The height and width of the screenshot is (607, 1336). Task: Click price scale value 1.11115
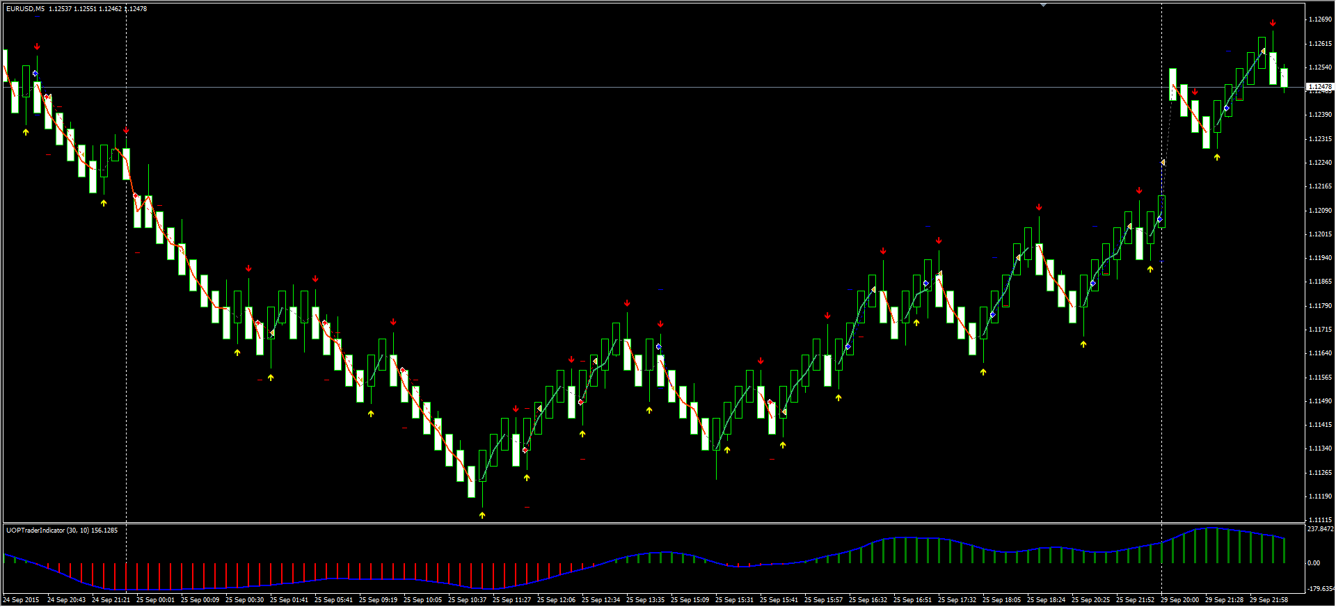(x=1320, y=519)
